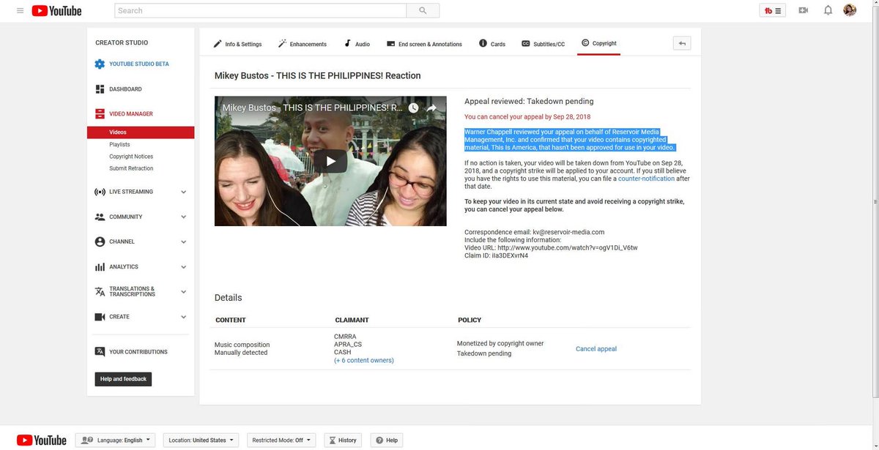Open Video Manager section

(x=131, y=114)
